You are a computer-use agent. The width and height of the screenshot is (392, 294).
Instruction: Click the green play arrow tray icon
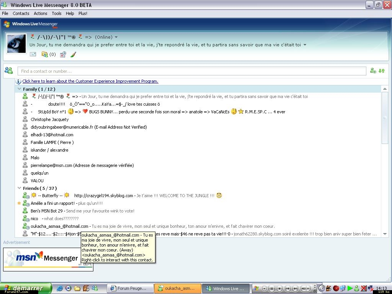click(x=350, y=289)
